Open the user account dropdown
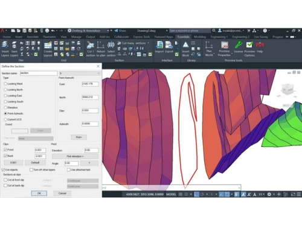The image size is (302, 226). [x=231, y=31]
